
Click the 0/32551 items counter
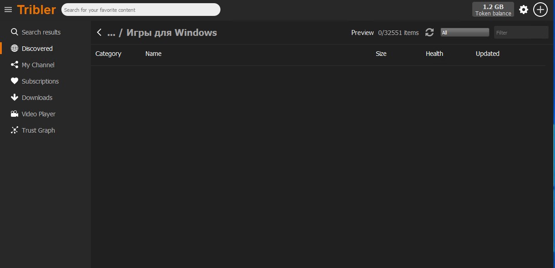click(399, 33)
